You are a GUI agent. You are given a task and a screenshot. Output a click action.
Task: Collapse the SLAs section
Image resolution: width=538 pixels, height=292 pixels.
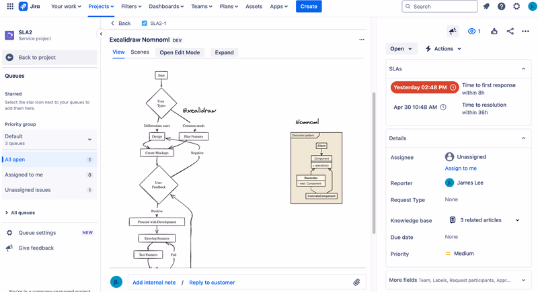click(524, 69)
